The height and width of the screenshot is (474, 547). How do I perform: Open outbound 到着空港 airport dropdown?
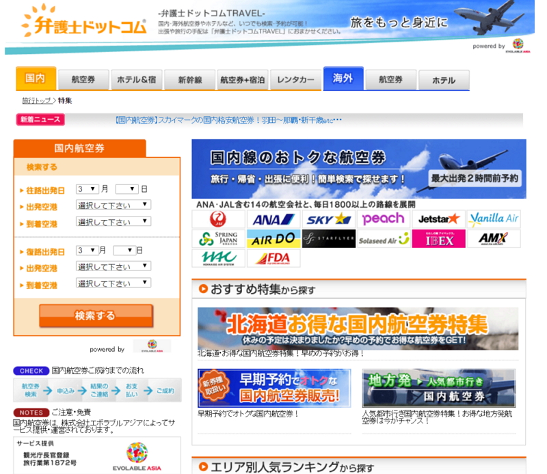click(x=114, y=221)
